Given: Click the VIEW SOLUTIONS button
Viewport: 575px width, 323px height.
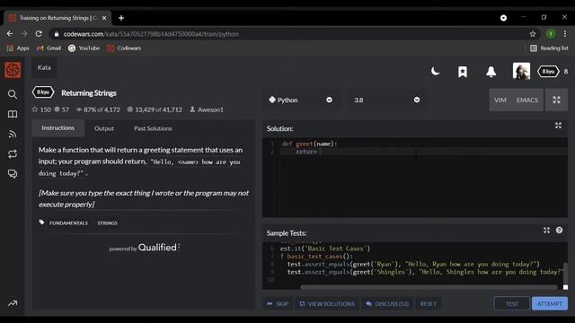Looking at the screenshot, I should click(327, 303).
